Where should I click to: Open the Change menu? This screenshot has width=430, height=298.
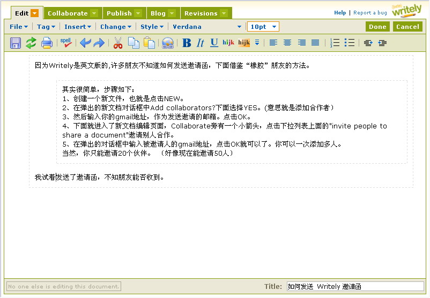[116, 27]
